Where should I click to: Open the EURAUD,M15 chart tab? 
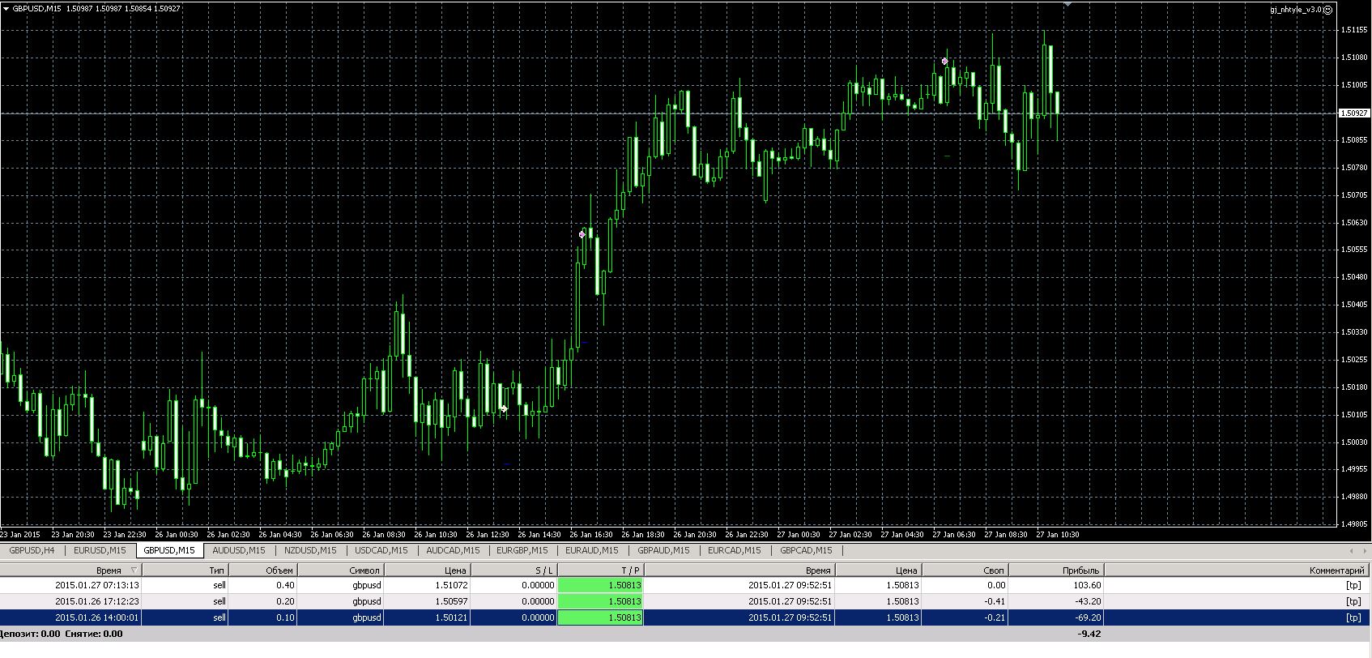(593, 550)
